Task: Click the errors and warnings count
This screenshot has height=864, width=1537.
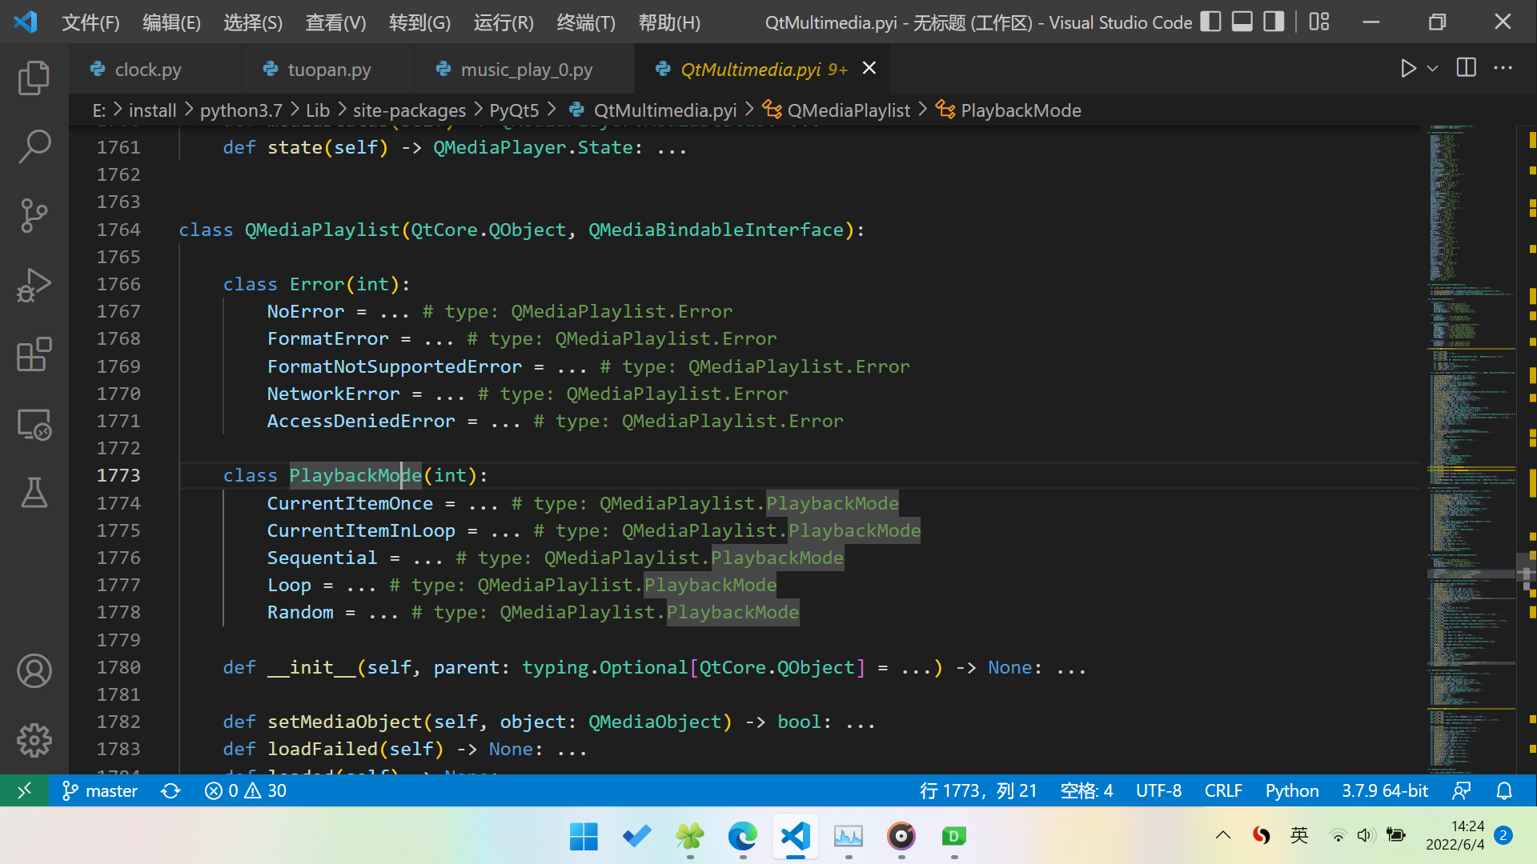Action: tap(246, 791)
